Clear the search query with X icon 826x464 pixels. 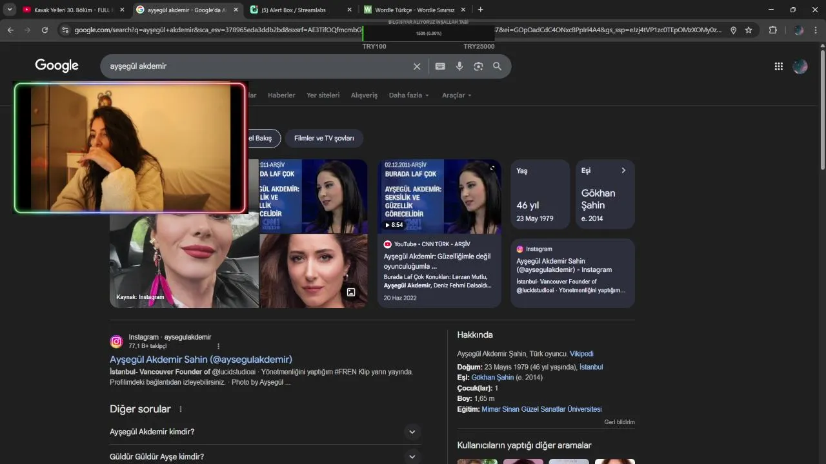click(417, 66)
